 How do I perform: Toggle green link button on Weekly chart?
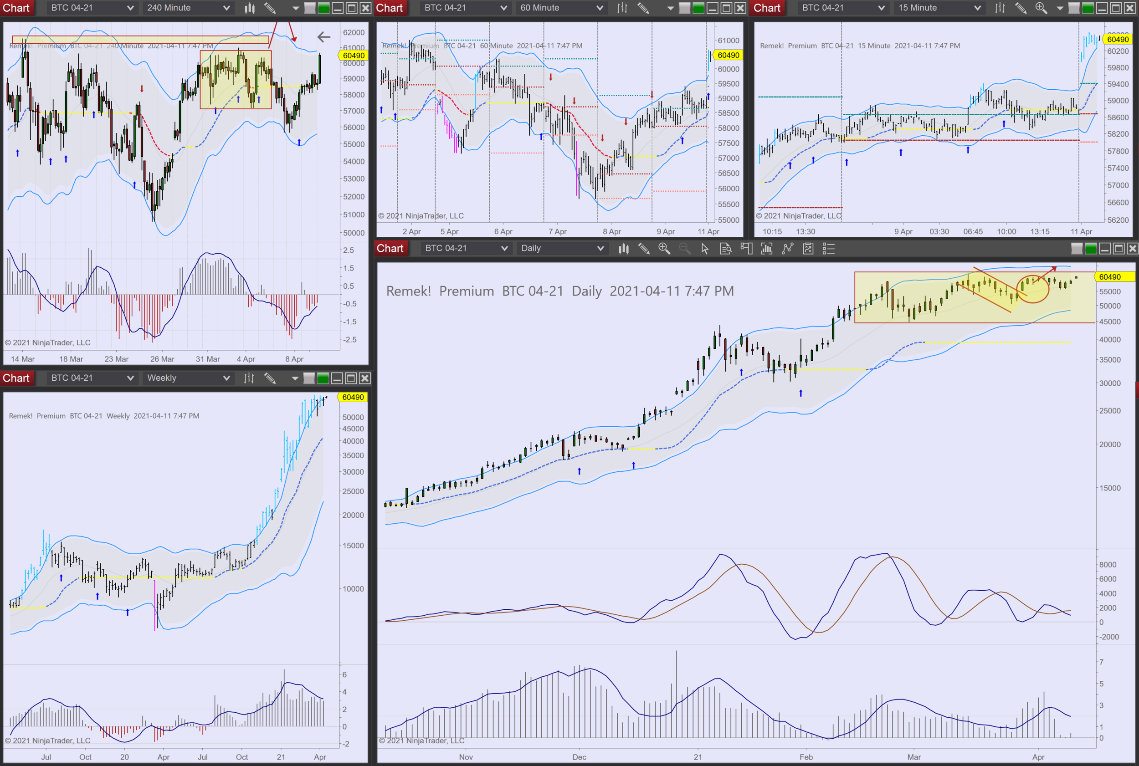pyautogui.click(x=323, y=378)
